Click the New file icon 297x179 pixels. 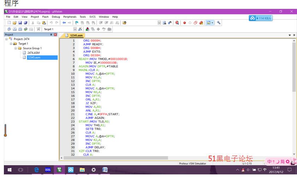pyautogui.click(x=9, y=23)
